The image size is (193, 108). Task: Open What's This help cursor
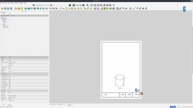pos(34,5)
